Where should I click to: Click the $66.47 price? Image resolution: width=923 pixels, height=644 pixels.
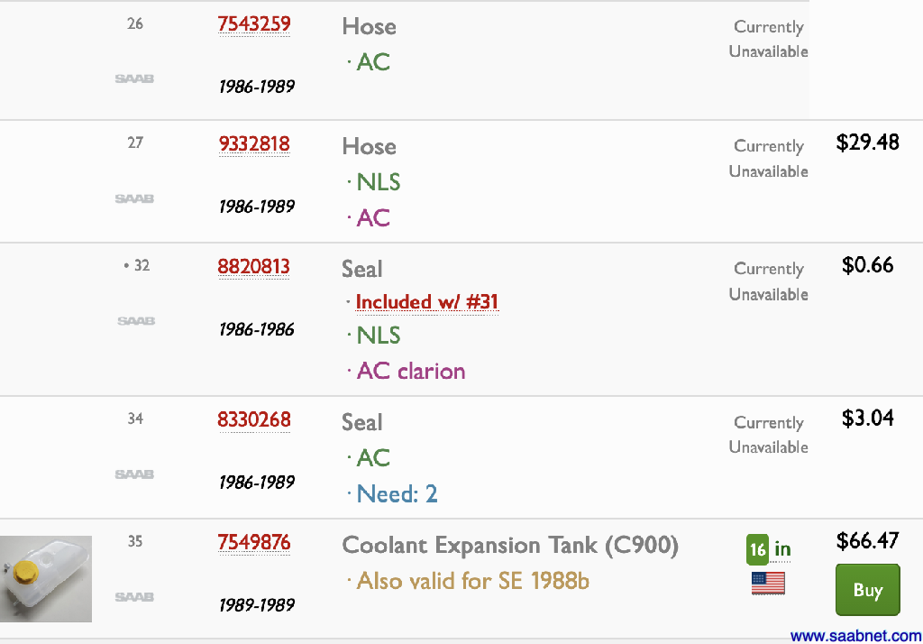pyautogui.click(x=867, y=541)
